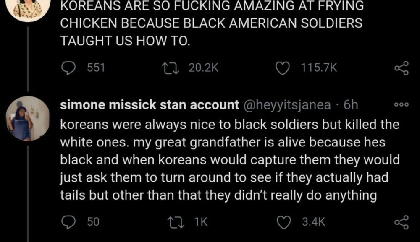The height and width of the screenshot is (242, 420).
Task: Share the top tweet
Action: (x=401, y=68)
